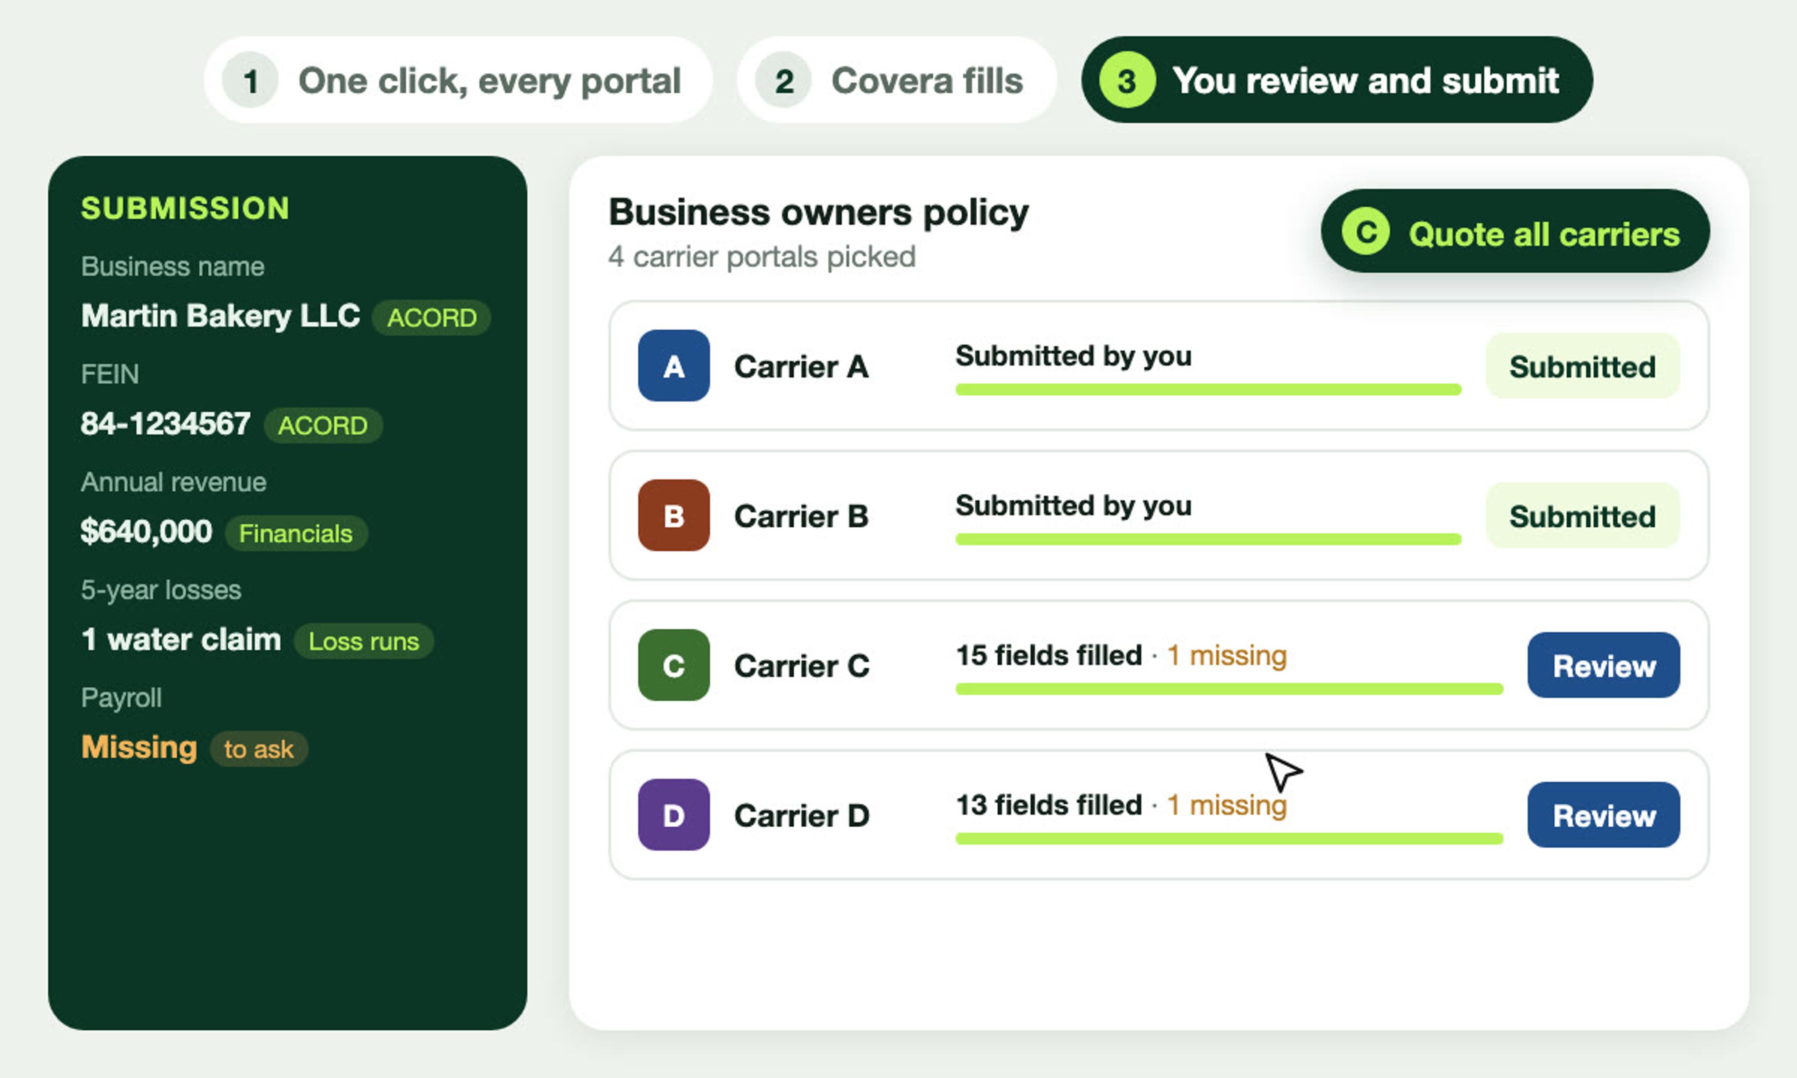This screenshot has width=1797, height=1078.
Task: Click the Loss runs source tag
Action: [x=363, y=641]
